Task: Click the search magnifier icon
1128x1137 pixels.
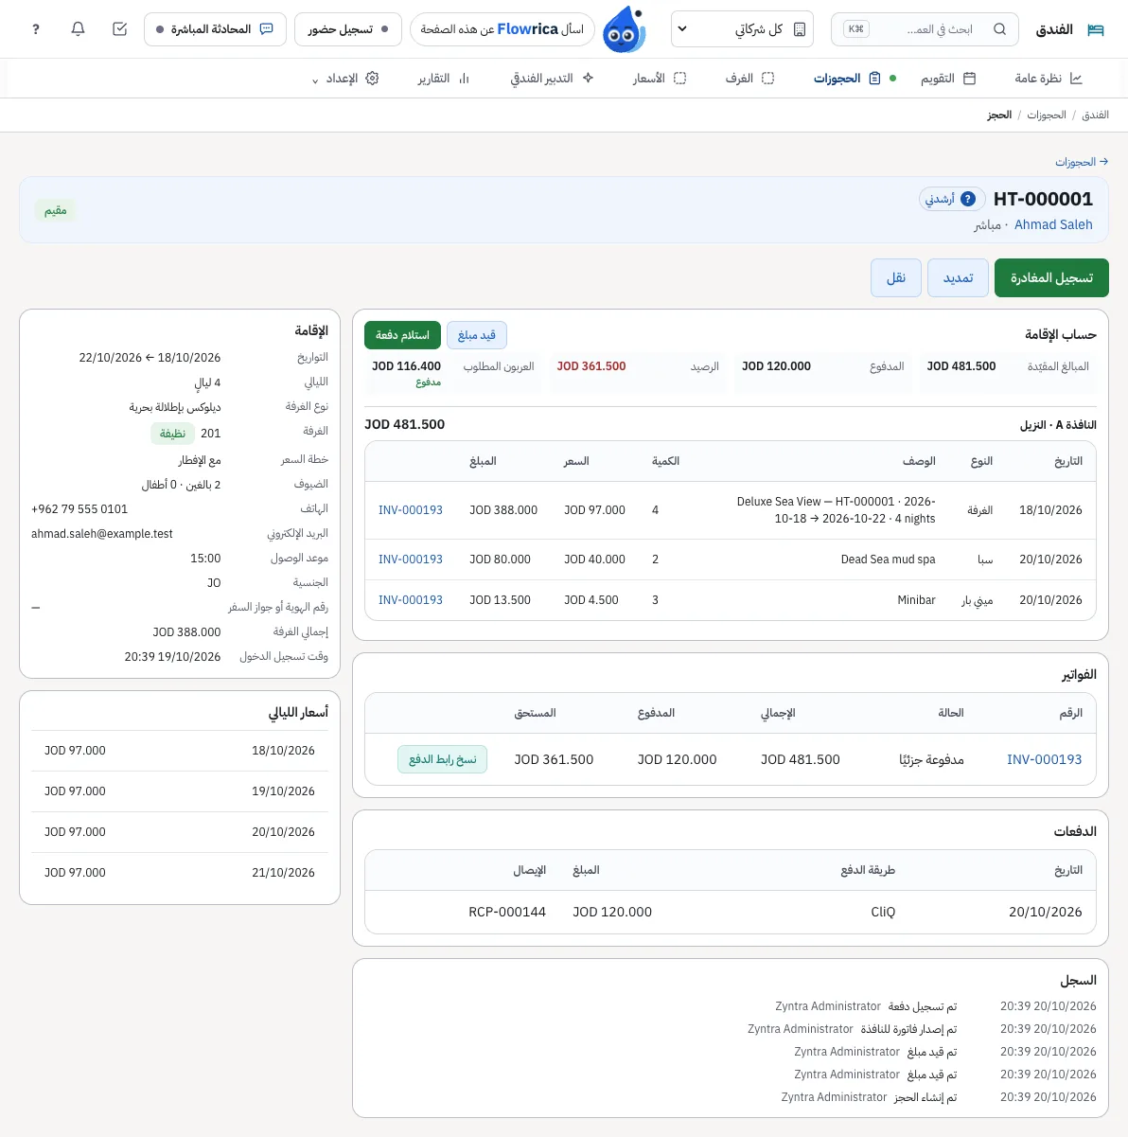Action: [999, 29]
